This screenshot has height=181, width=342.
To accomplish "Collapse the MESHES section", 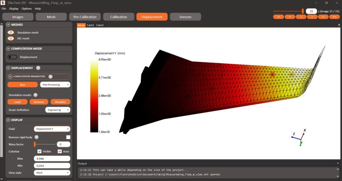I will tap(8, 25).
